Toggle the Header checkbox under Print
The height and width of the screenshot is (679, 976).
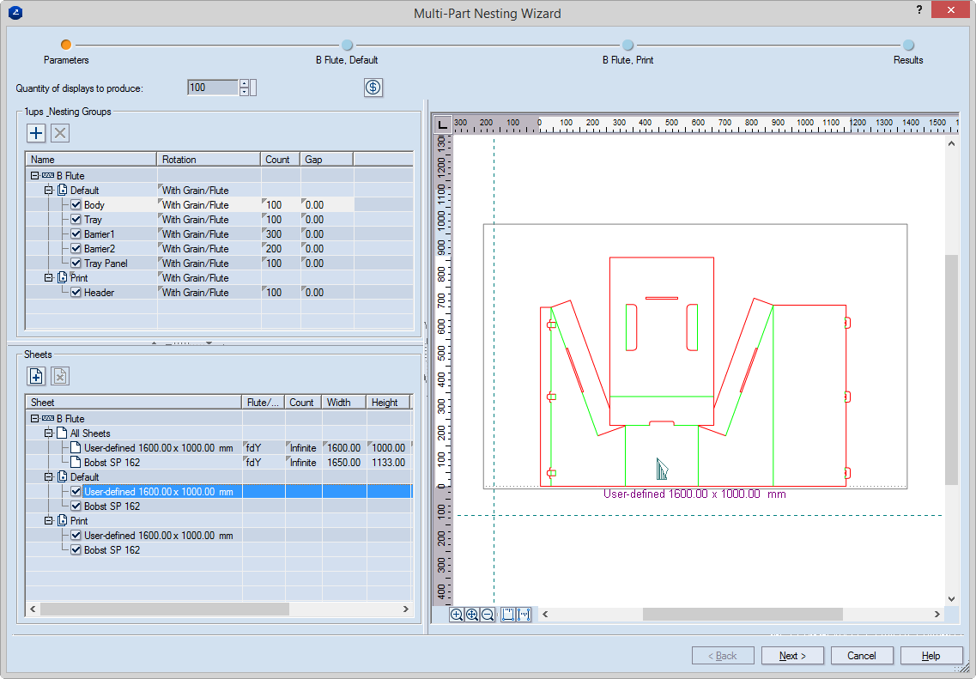tap(76, 293)
